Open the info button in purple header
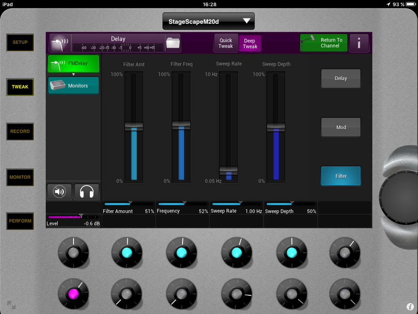 [x=359, y=43]
